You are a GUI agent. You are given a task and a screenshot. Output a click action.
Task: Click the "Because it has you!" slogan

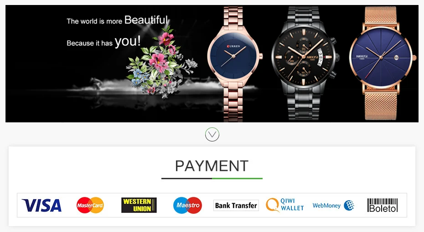[x=103, y=42]
